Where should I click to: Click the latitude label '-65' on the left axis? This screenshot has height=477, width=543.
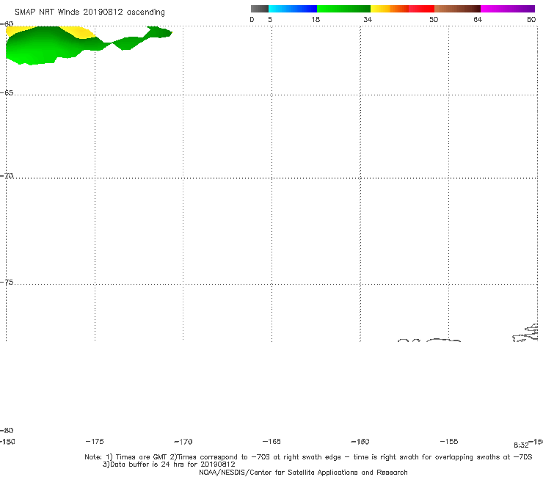[7, 93]
